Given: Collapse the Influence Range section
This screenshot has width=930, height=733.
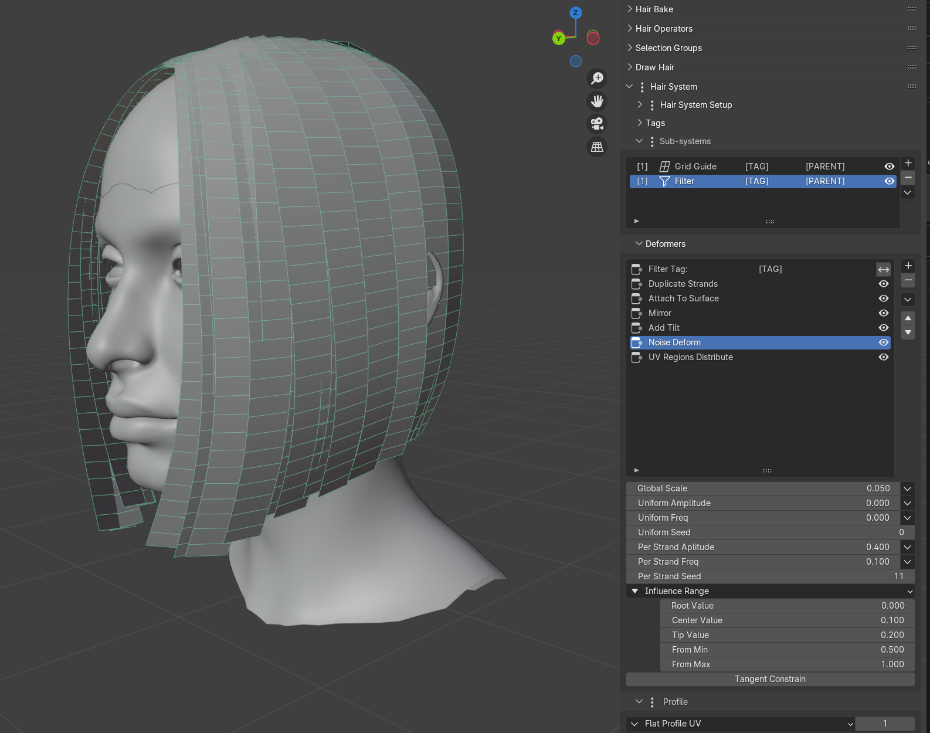Looking at the screenshot, I should [x=635, y=591].
